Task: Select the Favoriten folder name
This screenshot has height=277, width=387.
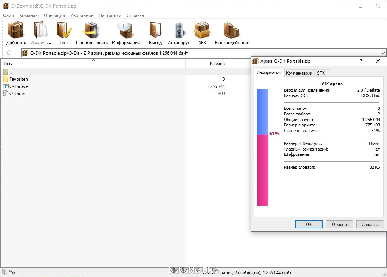Action: click(x=19, y=79)
